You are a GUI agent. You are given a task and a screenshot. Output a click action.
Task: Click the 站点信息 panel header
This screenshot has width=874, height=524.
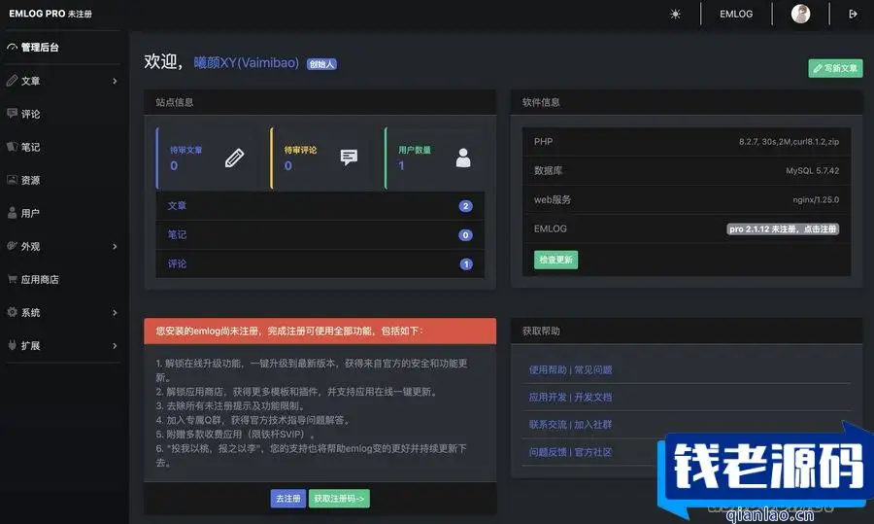click(x=319, y=102)
